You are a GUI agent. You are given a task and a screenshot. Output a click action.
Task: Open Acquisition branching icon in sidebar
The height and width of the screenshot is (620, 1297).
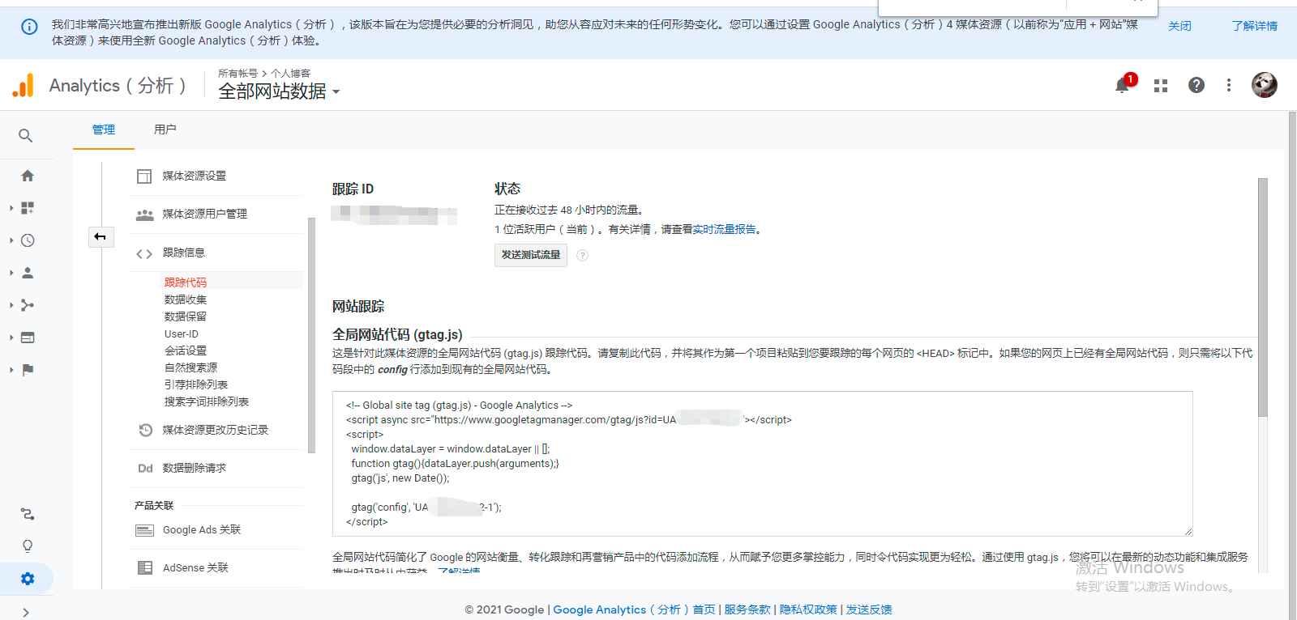pos(28,305)
